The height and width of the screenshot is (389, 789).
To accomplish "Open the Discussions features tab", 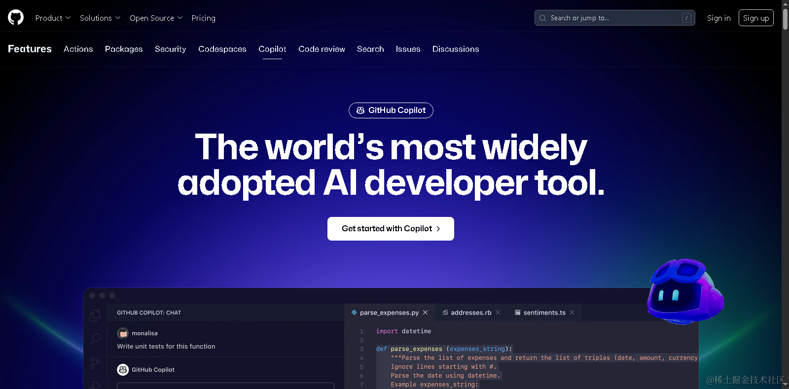I will tap(456, 49).
